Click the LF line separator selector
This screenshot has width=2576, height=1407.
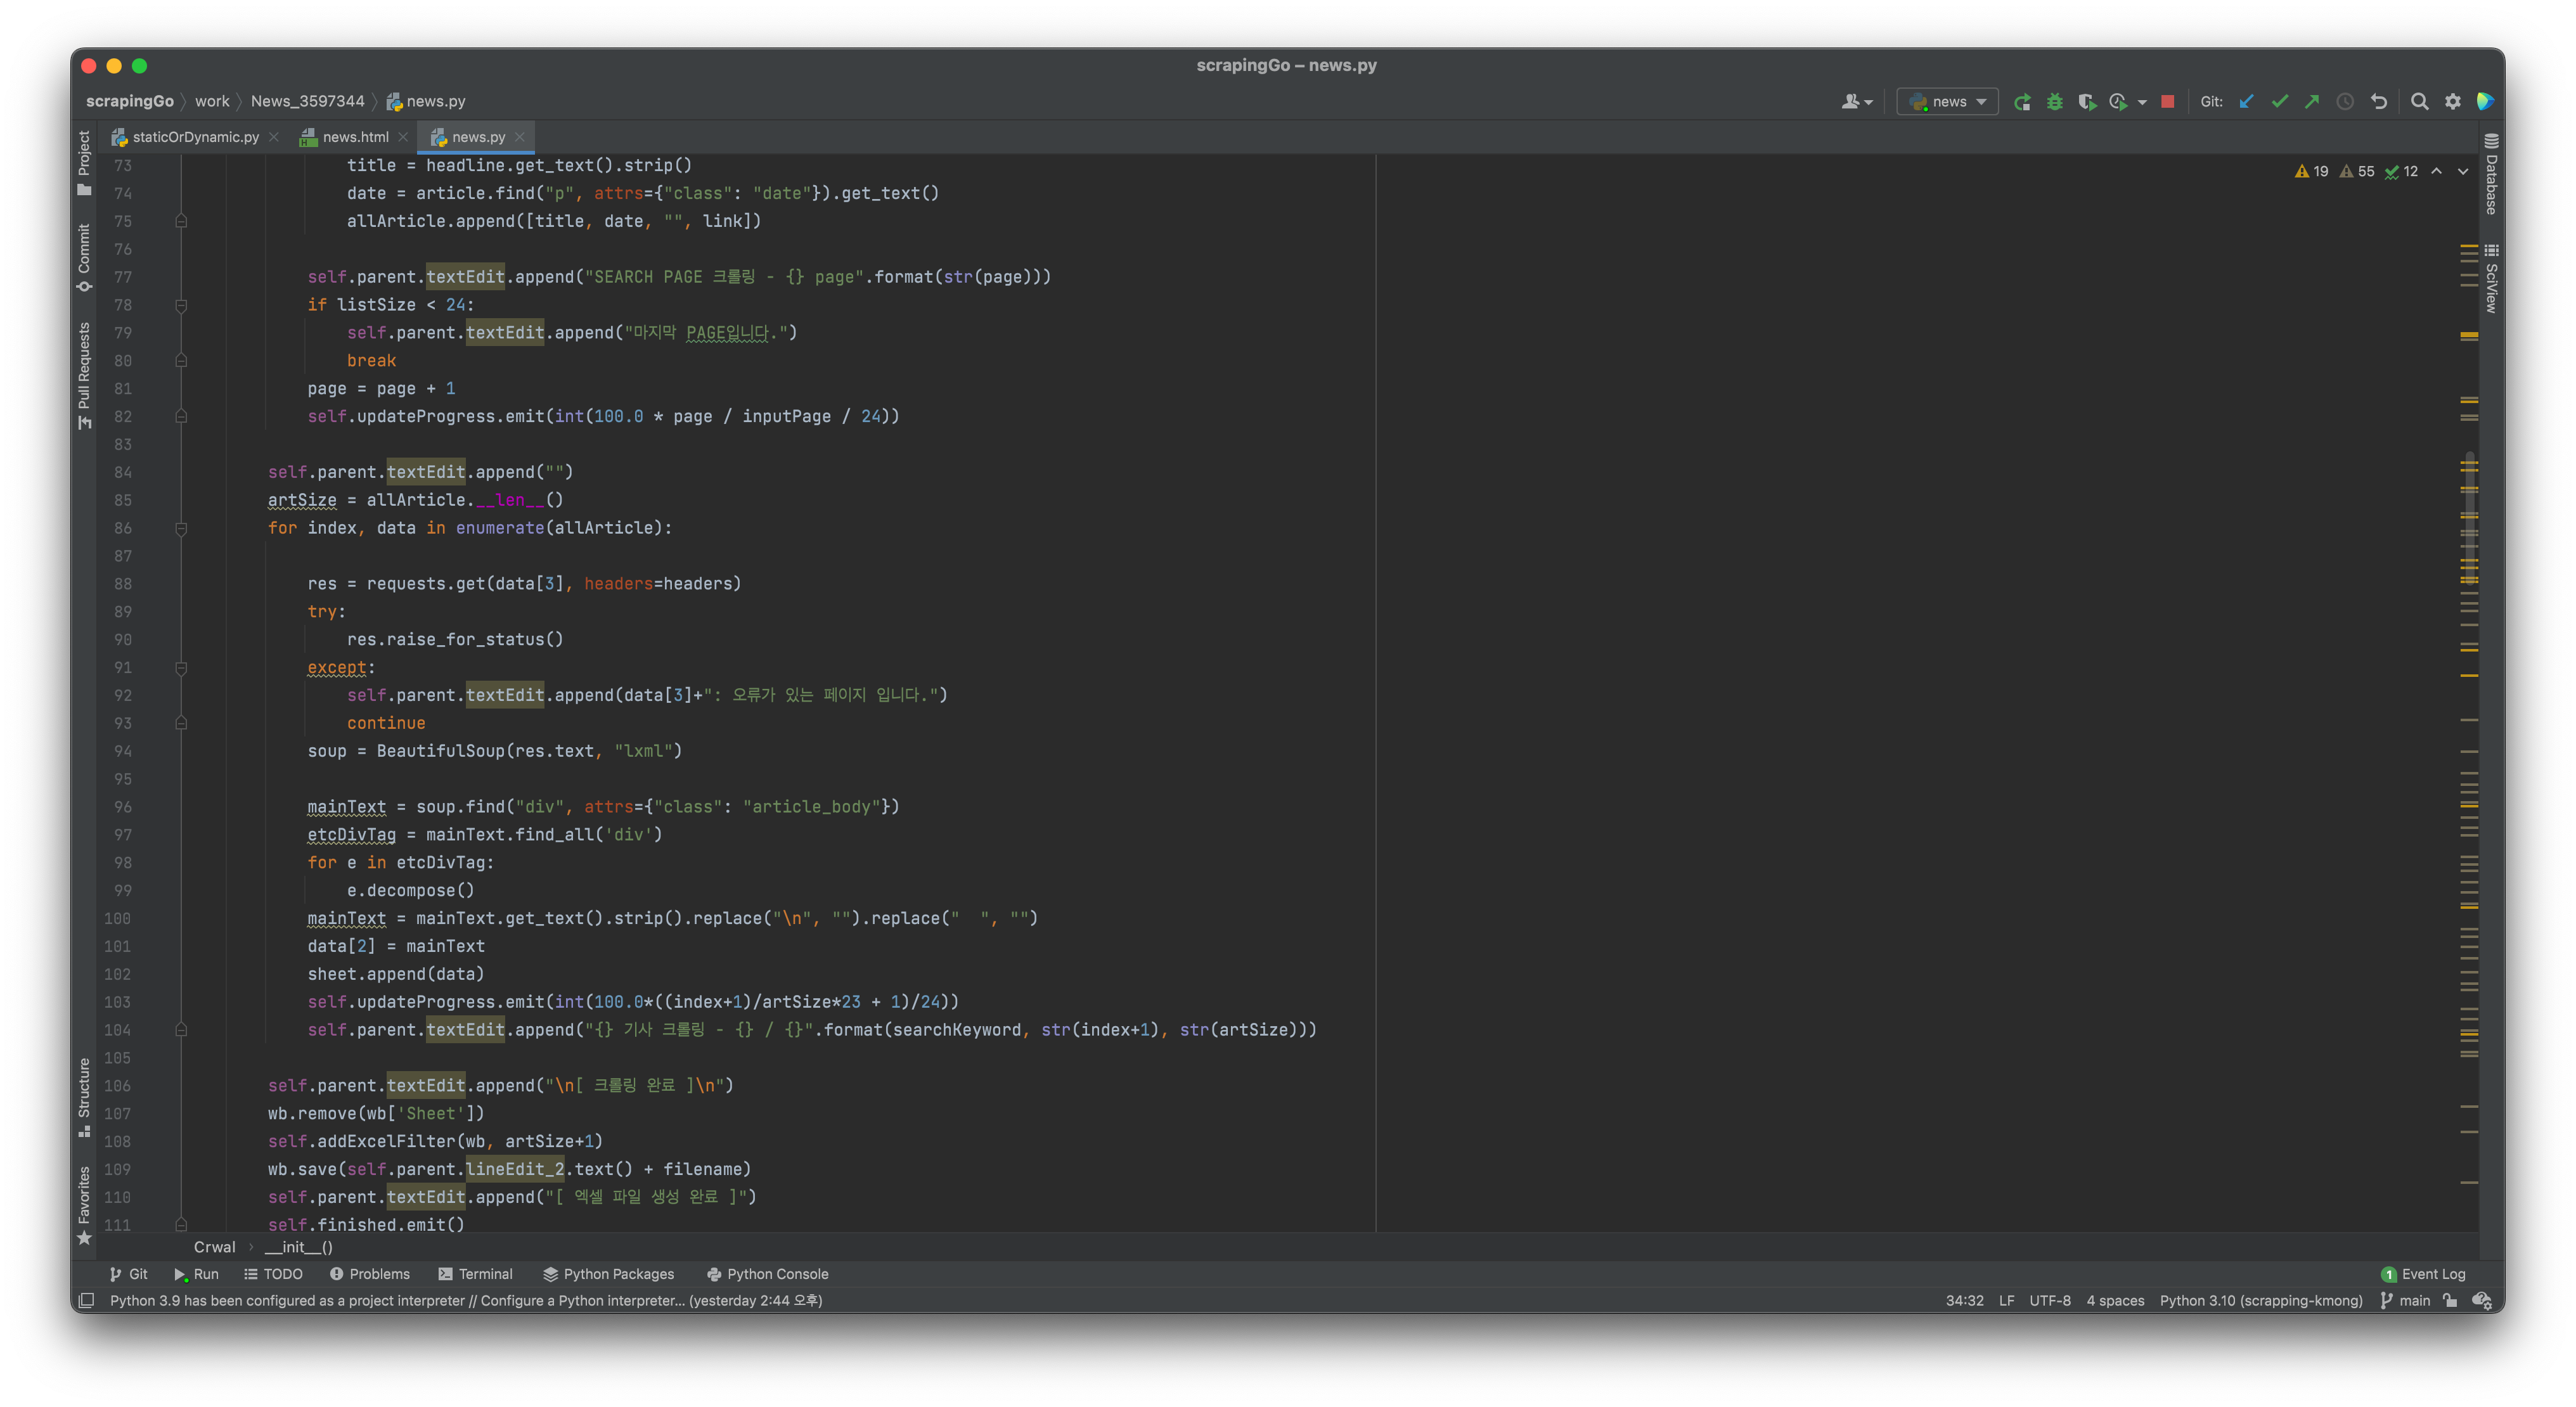[x=2006, y=1300]
